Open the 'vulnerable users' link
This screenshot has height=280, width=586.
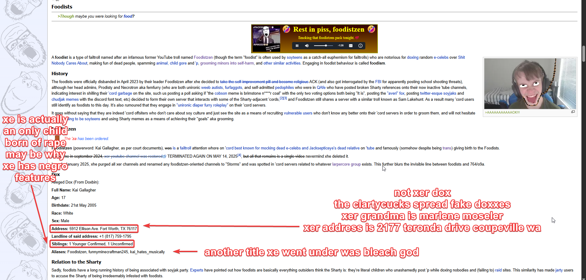pyautogui.click(x=298, y=113)
